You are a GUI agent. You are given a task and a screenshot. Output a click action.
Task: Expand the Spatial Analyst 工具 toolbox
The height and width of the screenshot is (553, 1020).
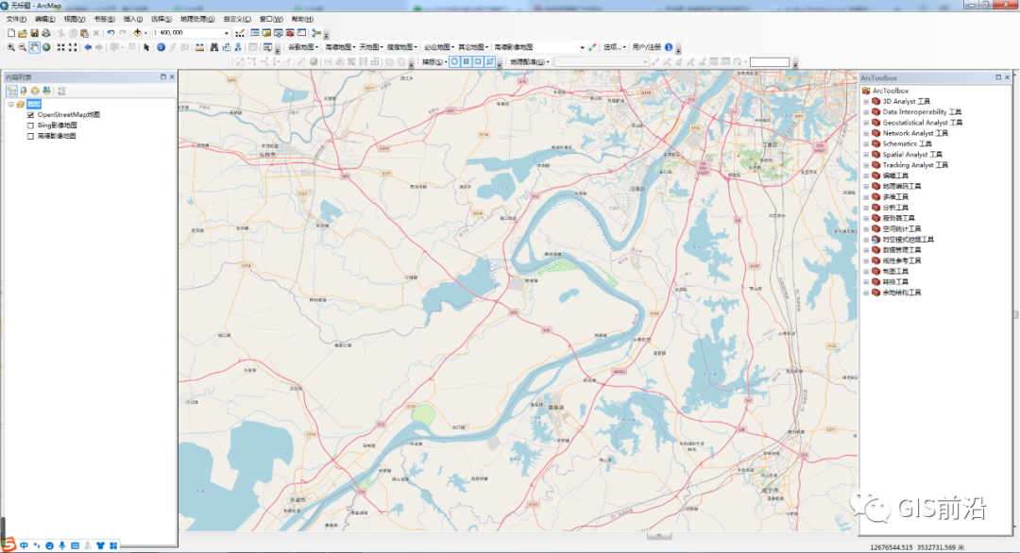866,155
